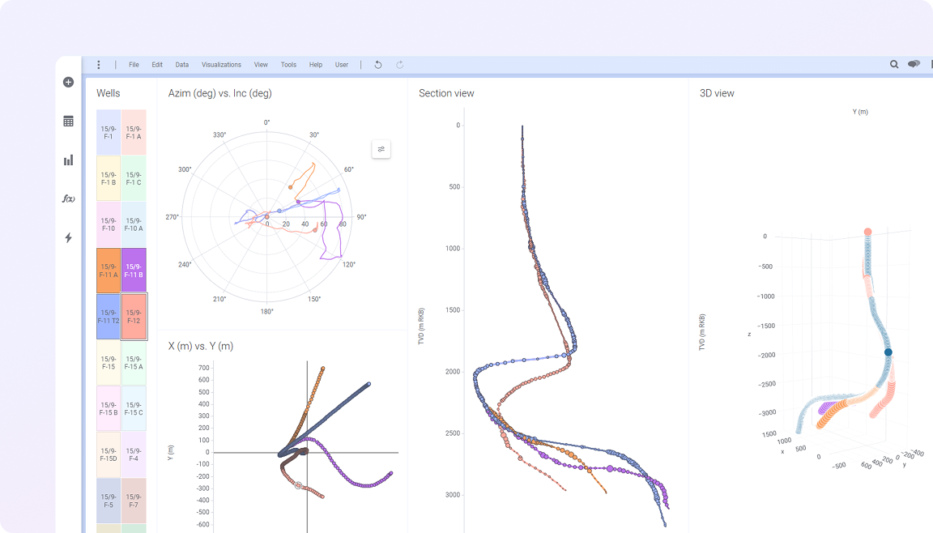The width and height of the screenshot is (933, 533).
Task: Expand the User menu
Action: pyautogui.click(x=342, y=65)
